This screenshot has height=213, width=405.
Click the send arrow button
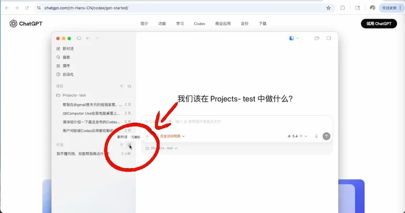point(326,136)
